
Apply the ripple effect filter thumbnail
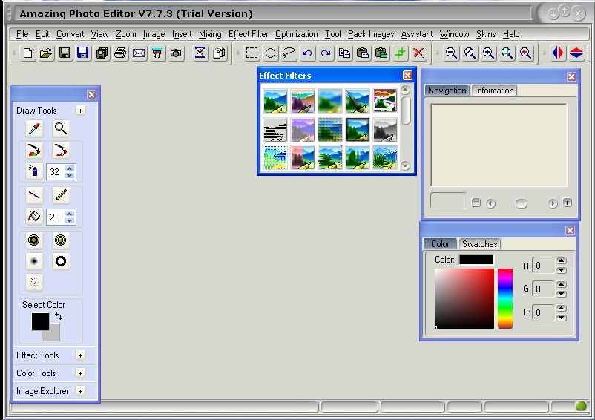click(385, 157)
